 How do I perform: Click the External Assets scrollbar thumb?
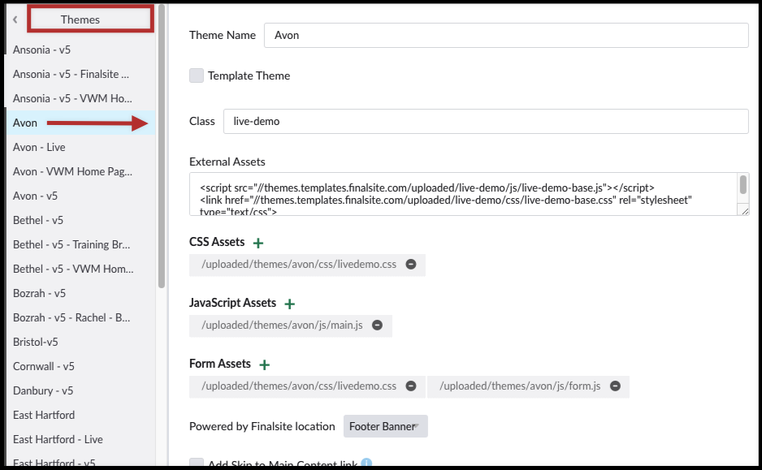click(x=743, y=184)
